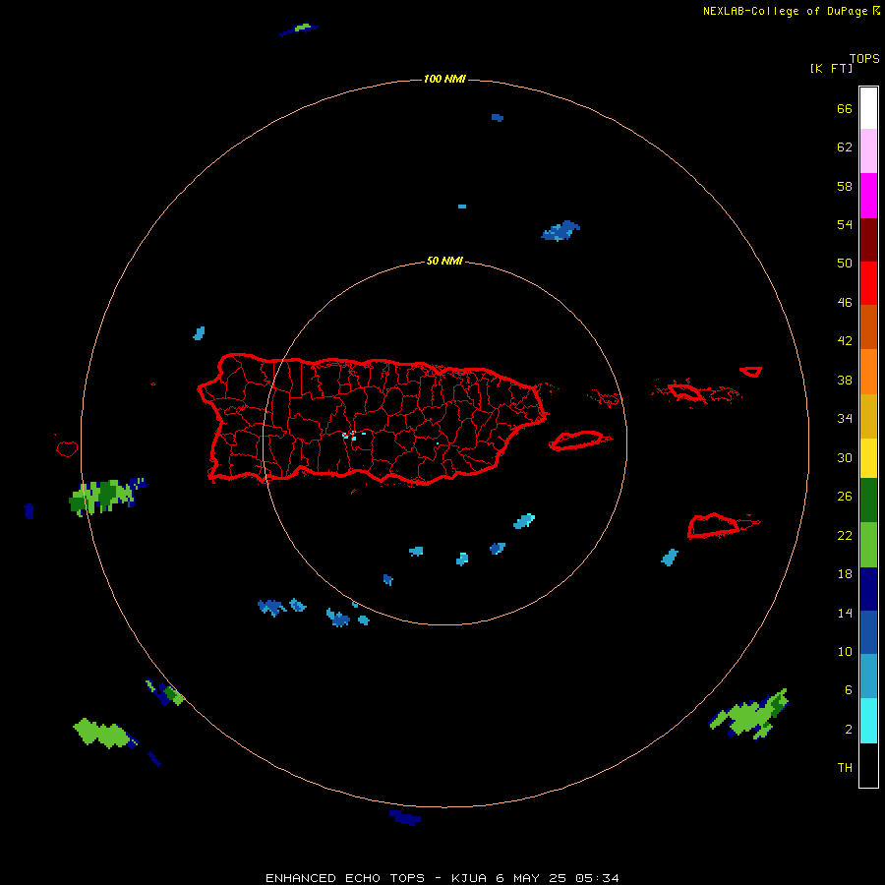
Task: Click legend value 34
Action: click(x=845, y=418)
